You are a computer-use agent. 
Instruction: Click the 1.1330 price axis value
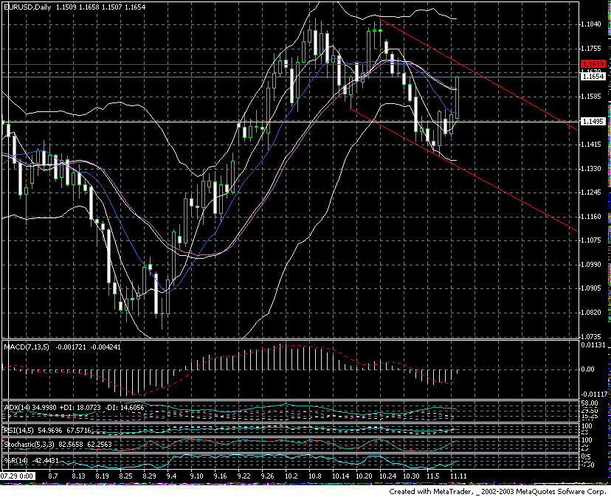(591, 169)
